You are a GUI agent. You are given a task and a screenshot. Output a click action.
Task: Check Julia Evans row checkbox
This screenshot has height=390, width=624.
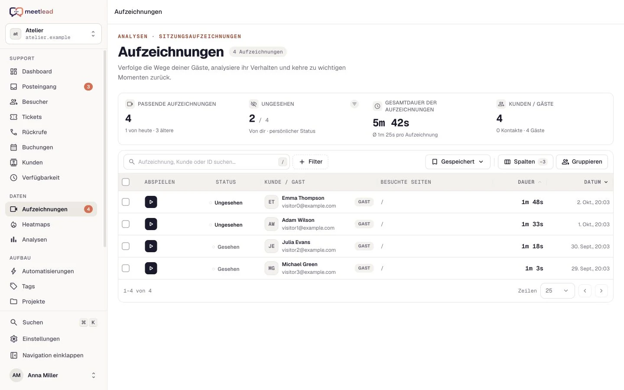[126, 246]
